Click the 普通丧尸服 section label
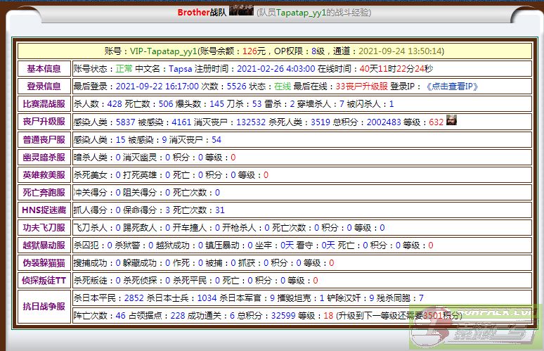Screen dimensions: 544x351 44,140
